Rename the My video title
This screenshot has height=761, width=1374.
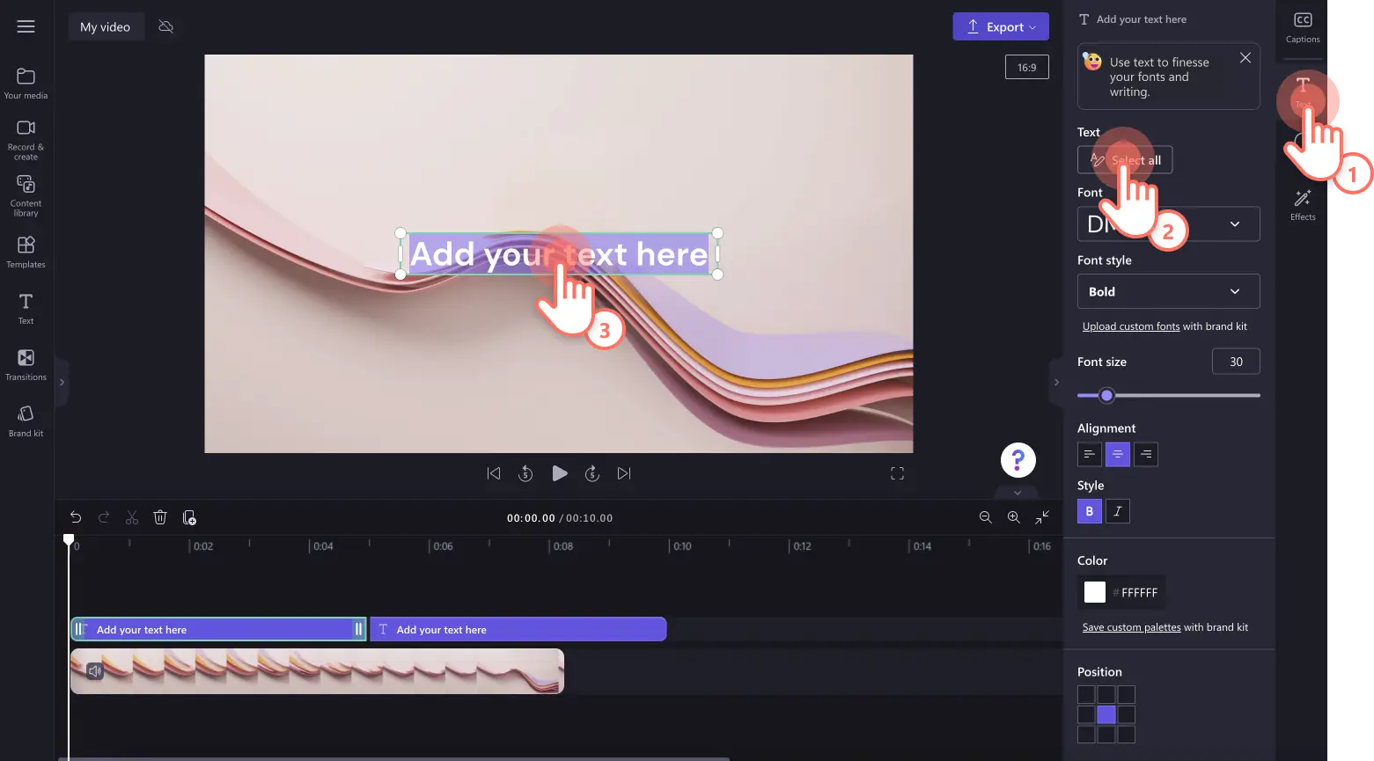[x=106, y=26]
